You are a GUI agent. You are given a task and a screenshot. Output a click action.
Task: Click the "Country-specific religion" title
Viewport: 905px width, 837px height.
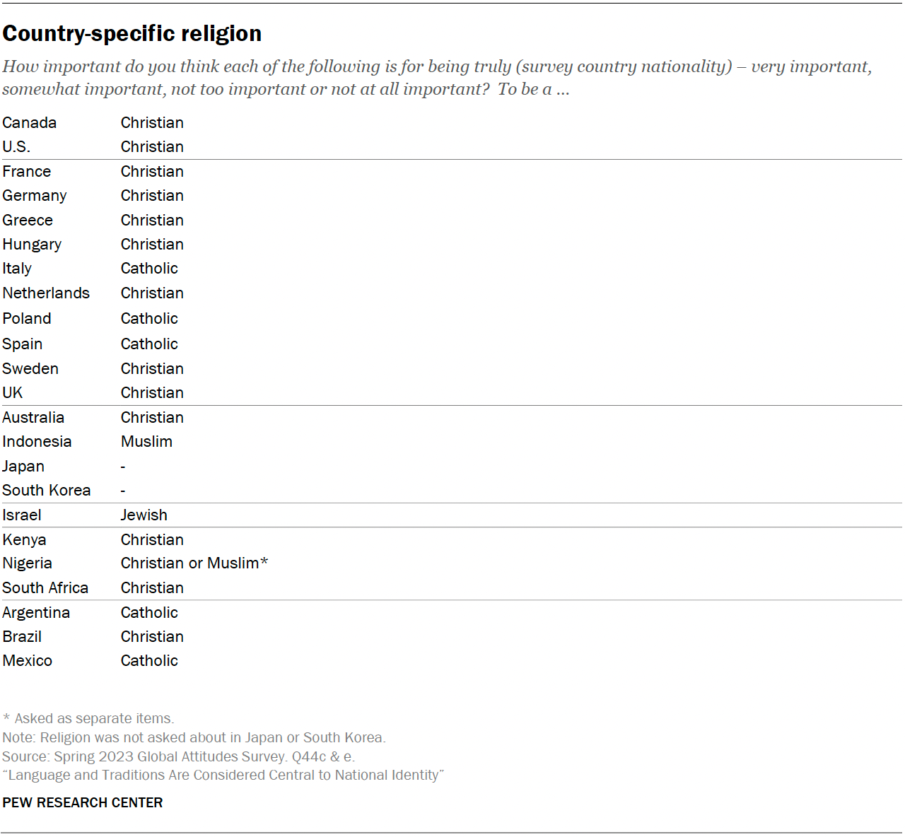132,33
